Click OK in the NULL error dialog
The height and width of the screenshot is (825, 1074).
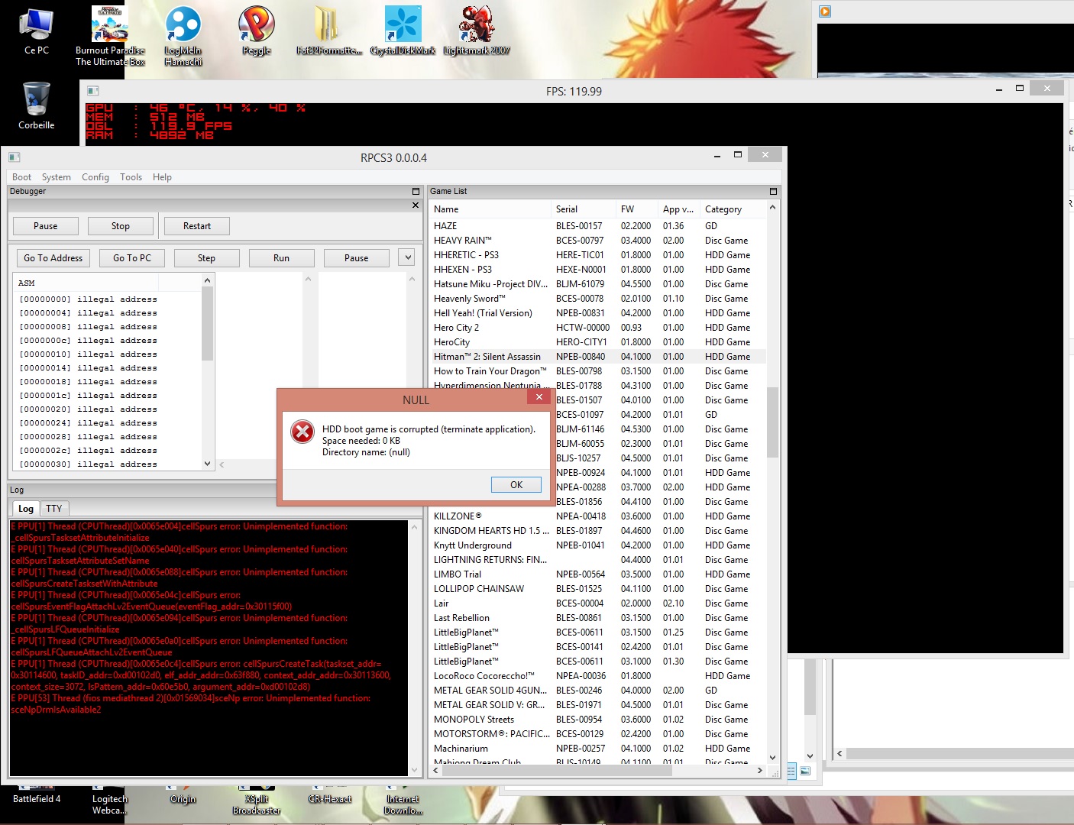(516, 485)
